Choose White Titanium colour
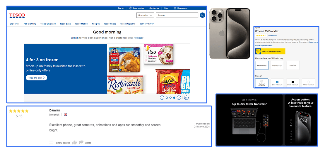 pos(308,83)
